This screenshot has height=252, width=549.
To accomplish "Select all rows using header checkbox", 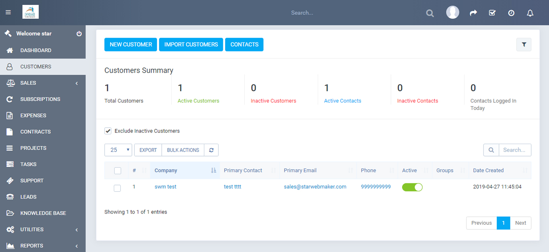I will point(117,171).
